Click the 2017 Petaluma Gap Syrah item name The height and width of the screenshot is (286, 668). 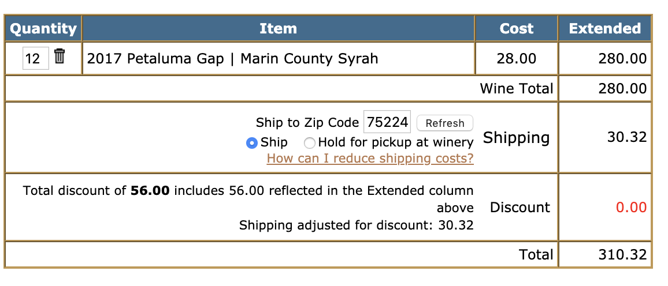(233, 58)
